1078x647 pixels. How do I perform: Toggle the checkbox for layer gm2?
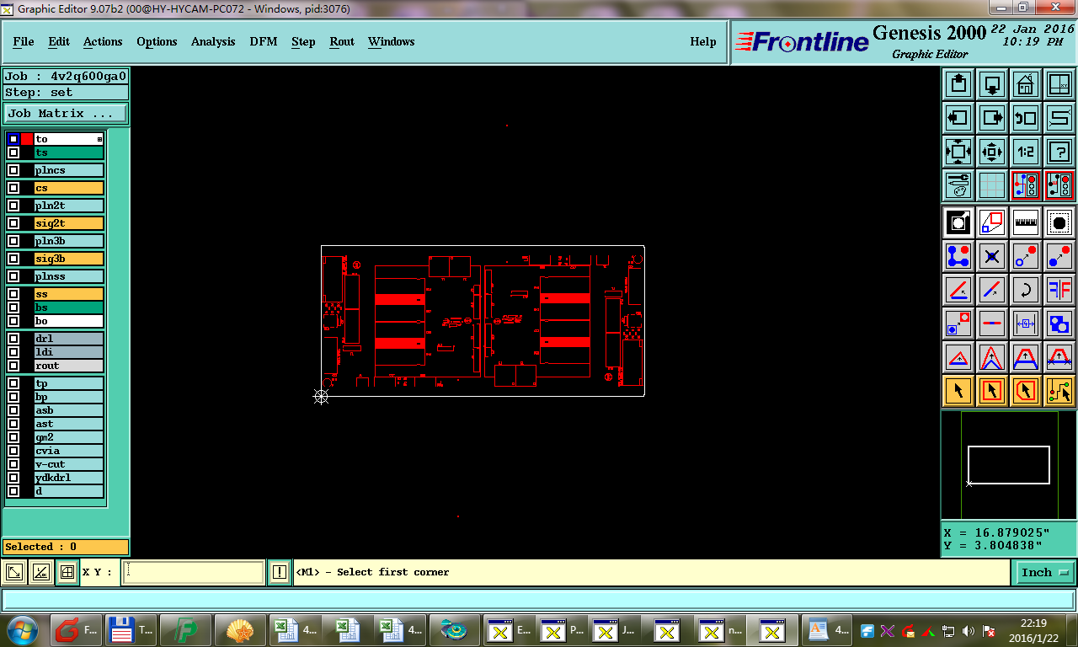click(x=13, y=437)
